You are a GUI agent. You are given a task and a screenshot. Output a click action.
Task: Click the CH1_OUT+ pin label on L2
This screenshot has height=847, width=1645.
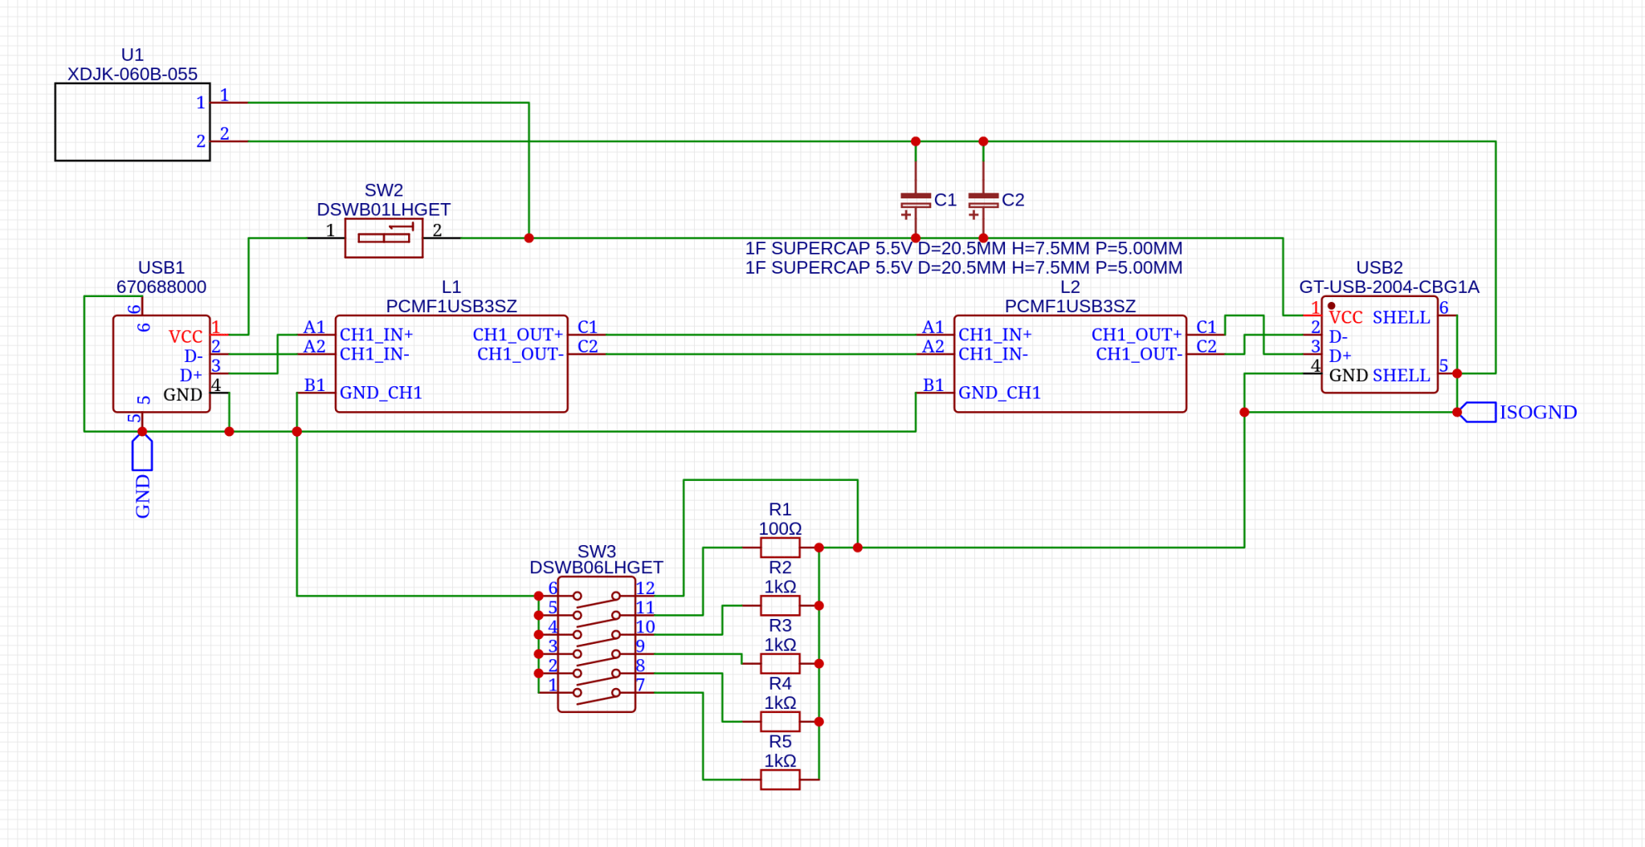tap(1137, 334)
